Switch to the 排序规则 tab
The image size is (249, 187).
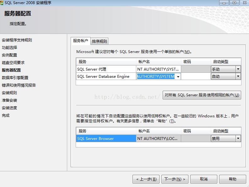pyautogui.click(x=100, y=41)
